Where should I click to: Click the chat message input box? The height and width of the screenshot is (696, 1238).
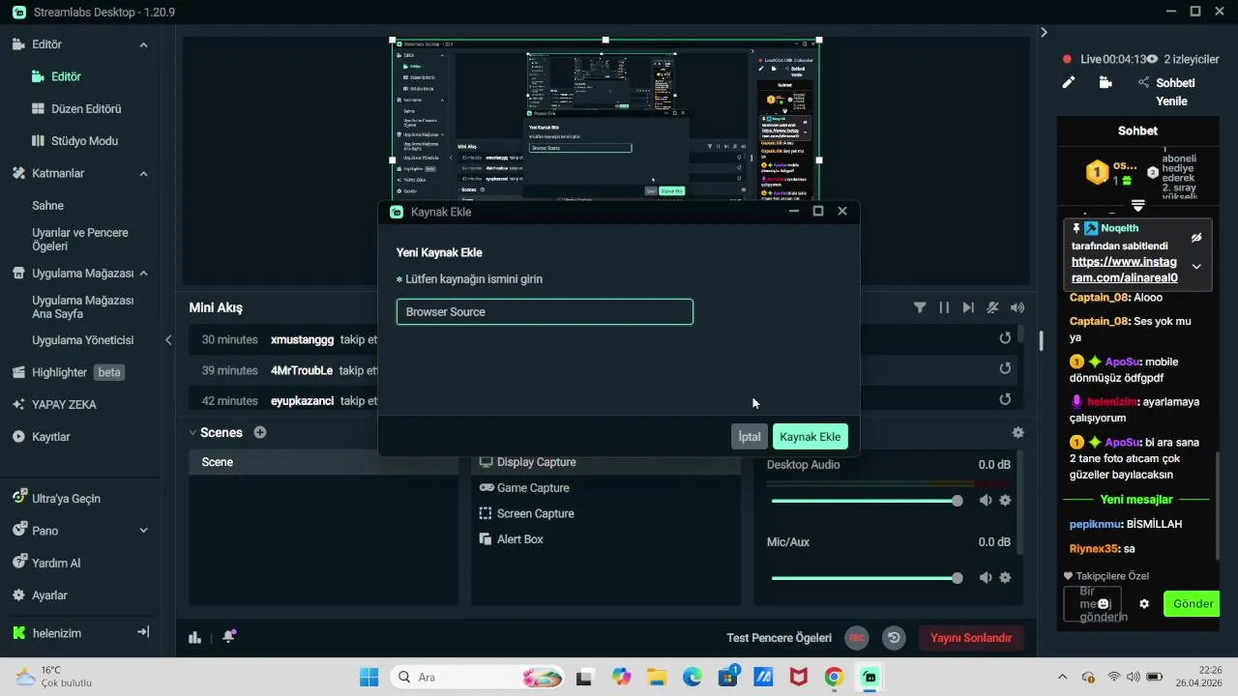1092,604
